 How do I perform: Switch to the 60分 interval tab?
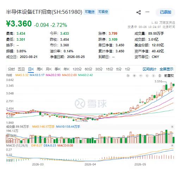pyautogui.click(x=89, y=69)
